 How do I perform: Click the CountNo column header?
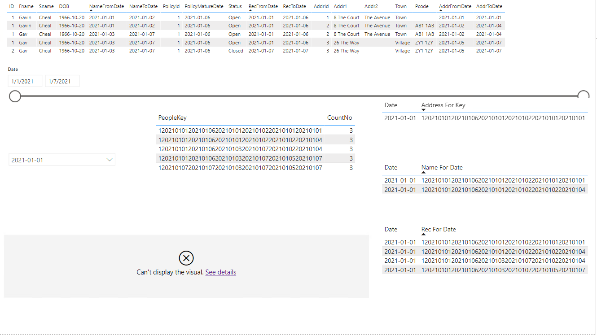tap(340, 117)
